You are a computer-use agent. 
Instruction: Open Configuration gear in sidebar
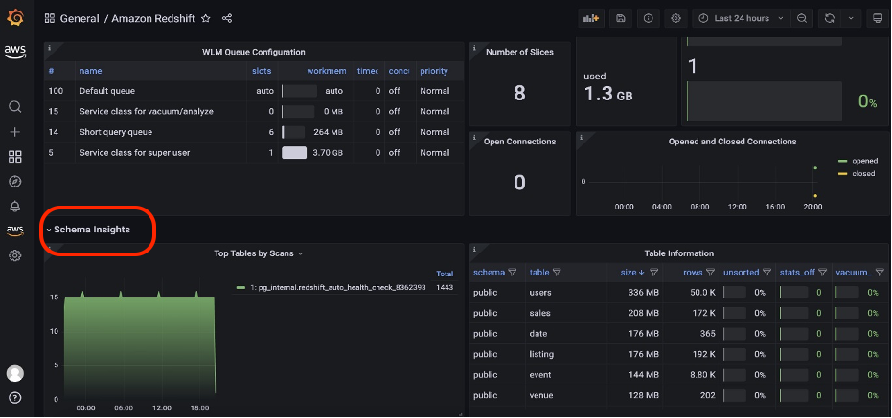pos(14,255)
